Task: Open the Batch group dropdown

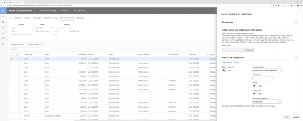Action: (x=273, y=78)
